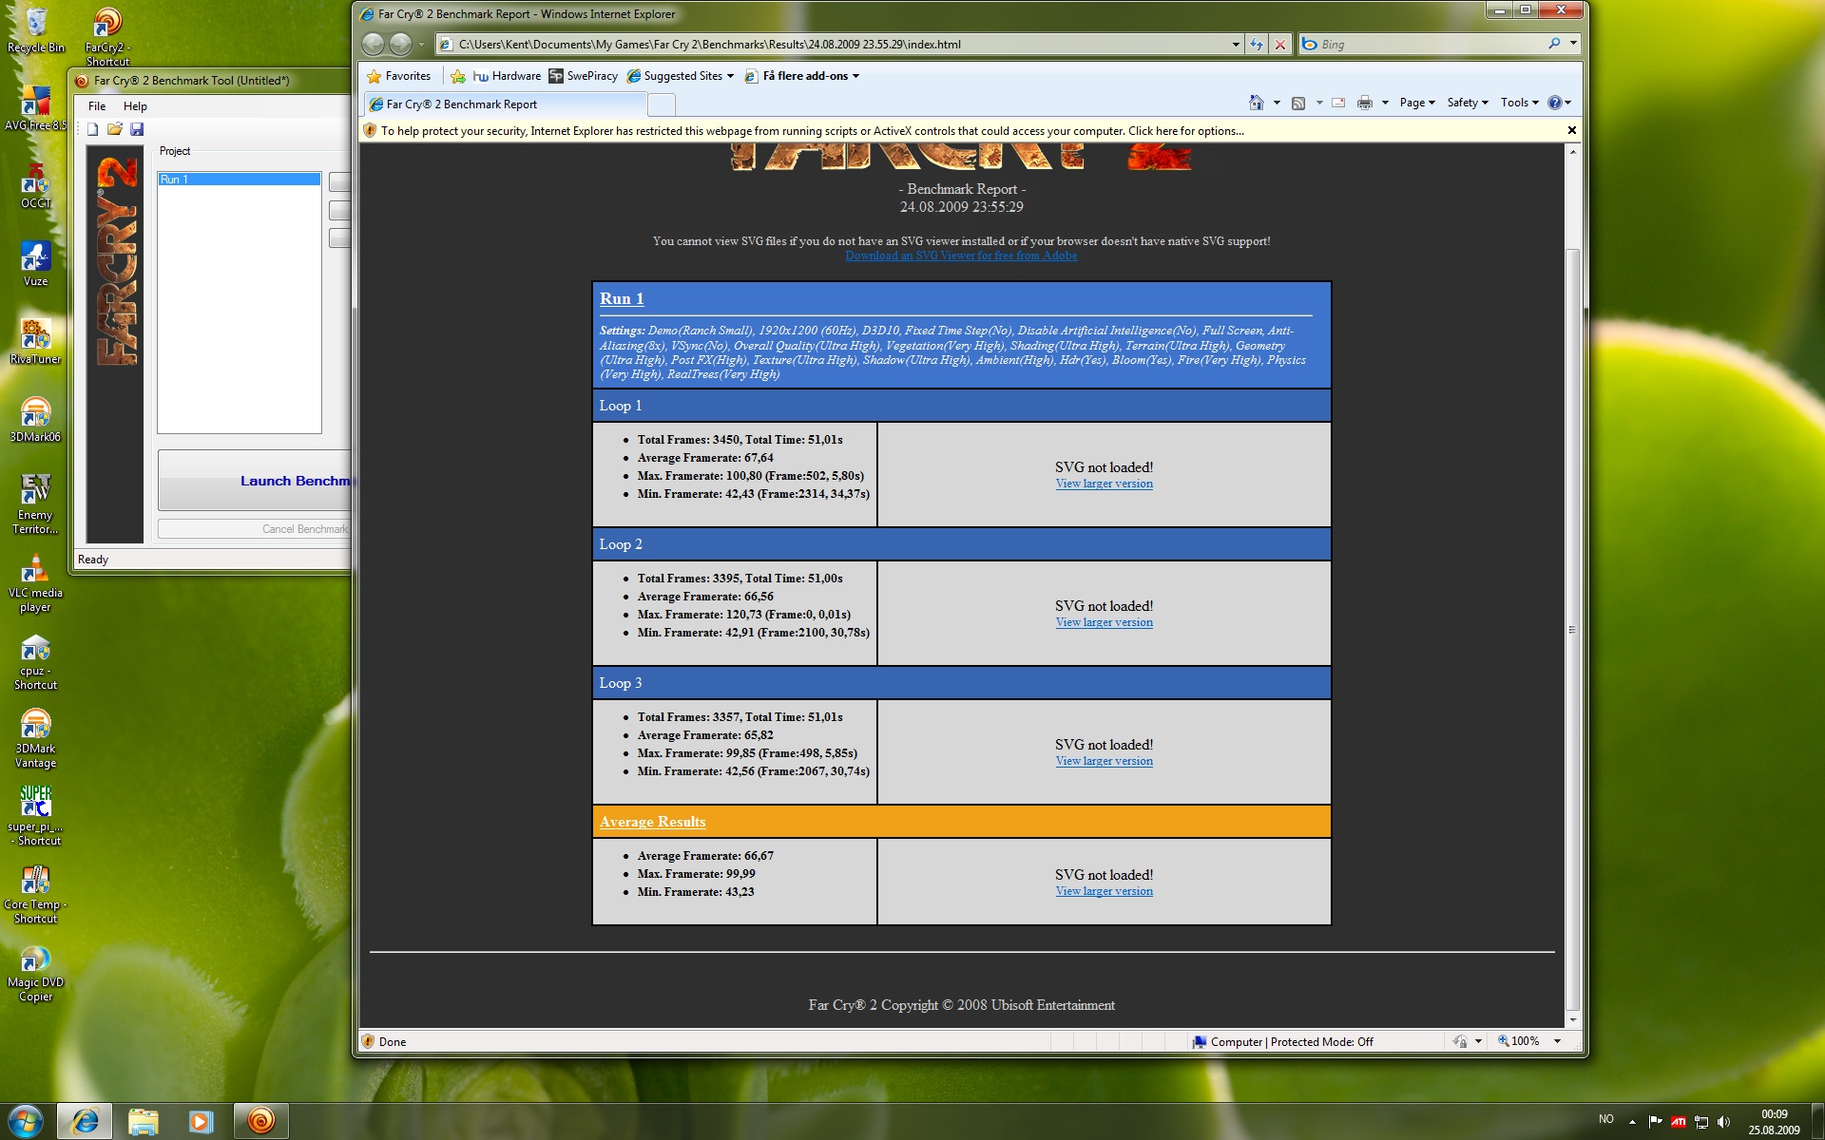Expand the Safety dropdown menu
This screenshot has height=1140, width=1825.
point(1467,103)
